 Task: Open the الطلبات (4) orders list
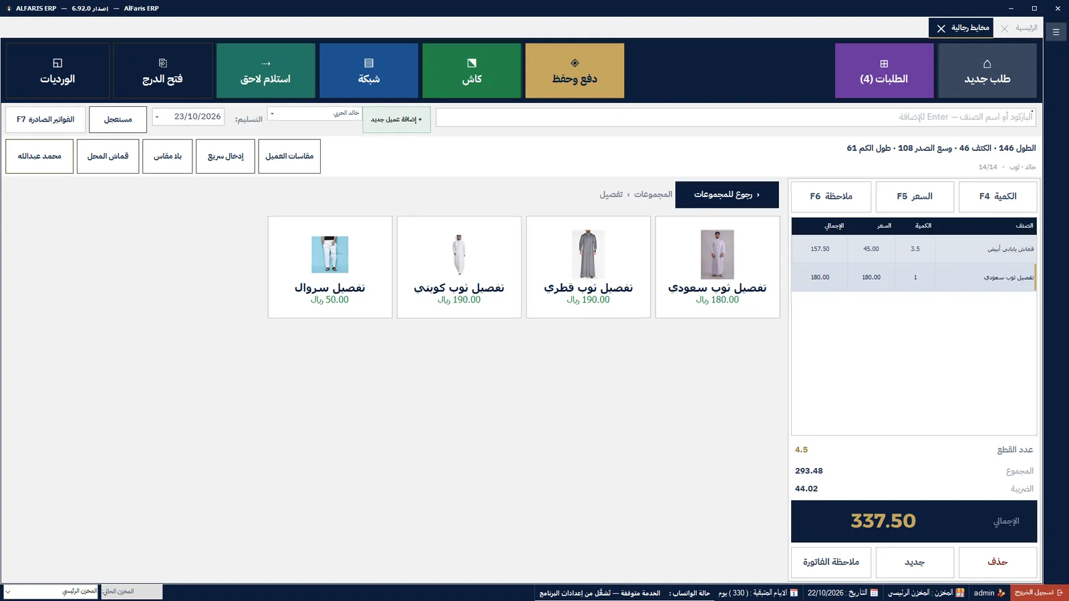pos(884,71)
